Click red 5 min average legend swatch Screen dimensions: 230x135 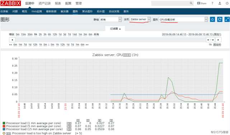click(x=4, y=126)
